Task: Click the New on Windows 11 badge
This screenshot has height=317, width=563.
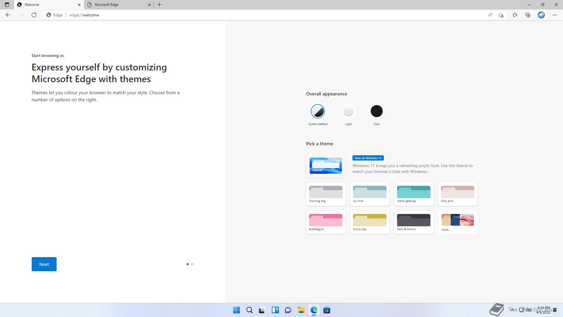Action: (x=368, y=158)
